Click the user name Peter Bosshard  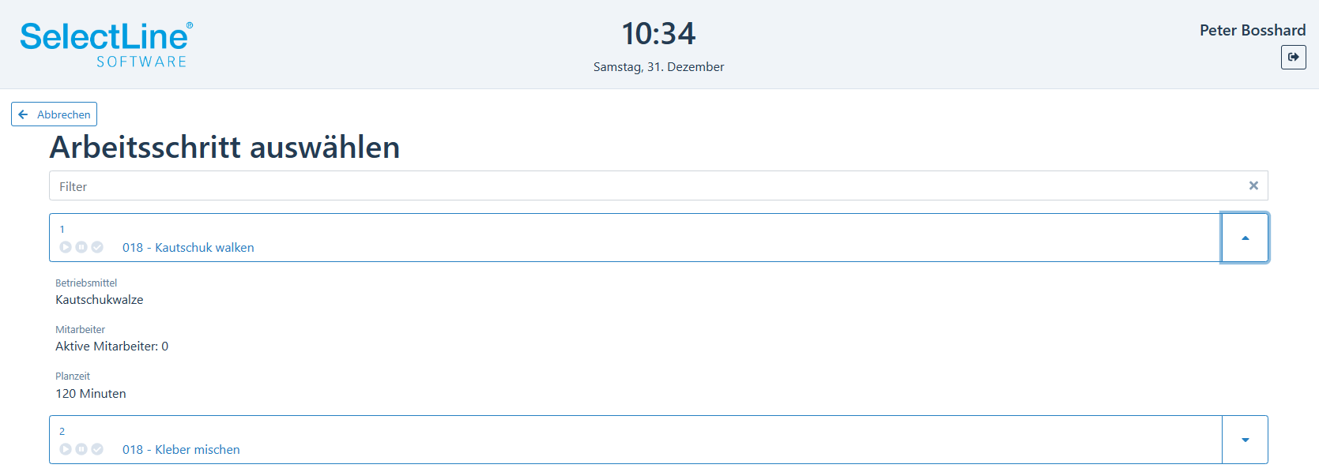(1253, 30)
